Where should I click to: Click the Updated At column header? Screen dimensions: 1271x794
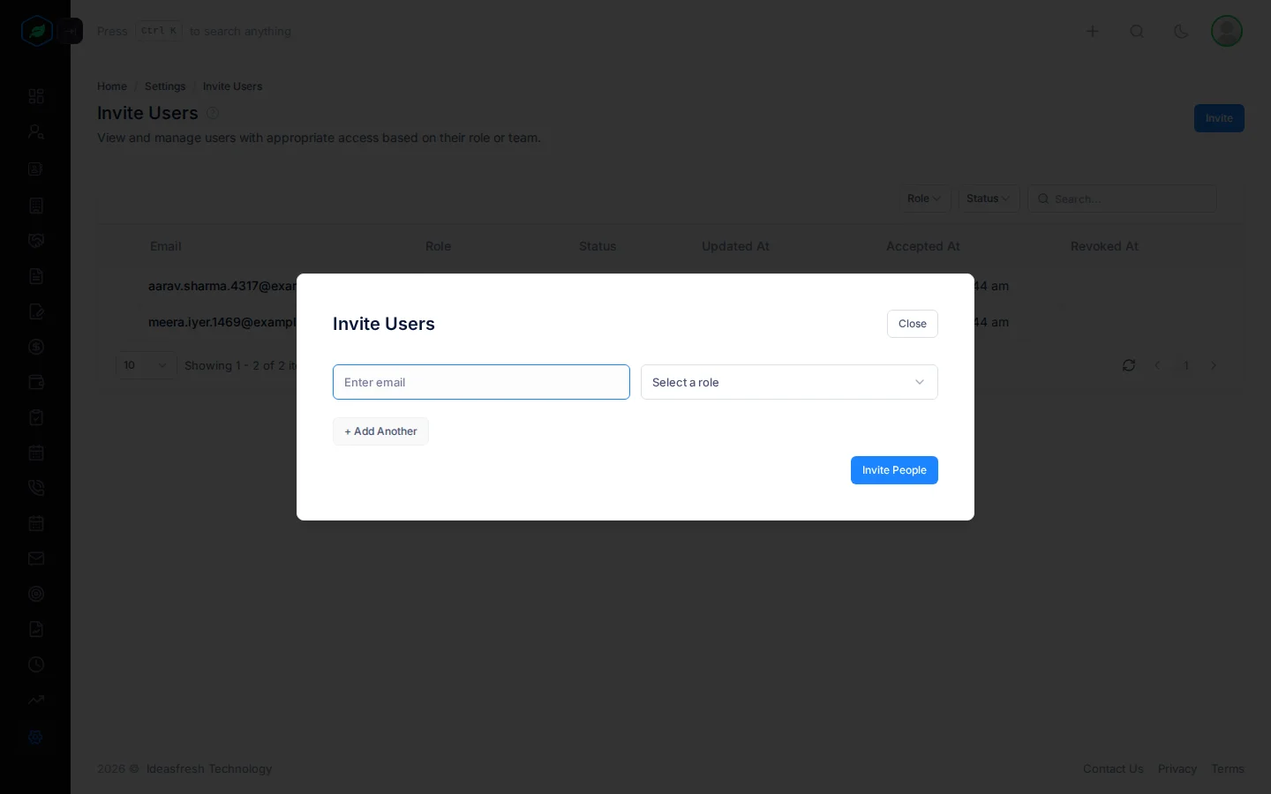(735, 246)
